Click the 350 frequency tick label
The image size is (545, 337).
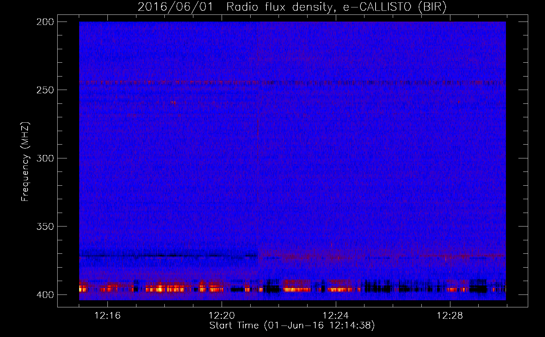coord(45,226)
